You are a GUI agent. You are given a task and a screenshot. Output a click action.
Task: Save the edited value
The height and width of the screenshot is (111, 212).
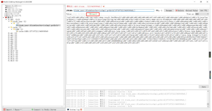pyautogui.click(x=204, y=87)
